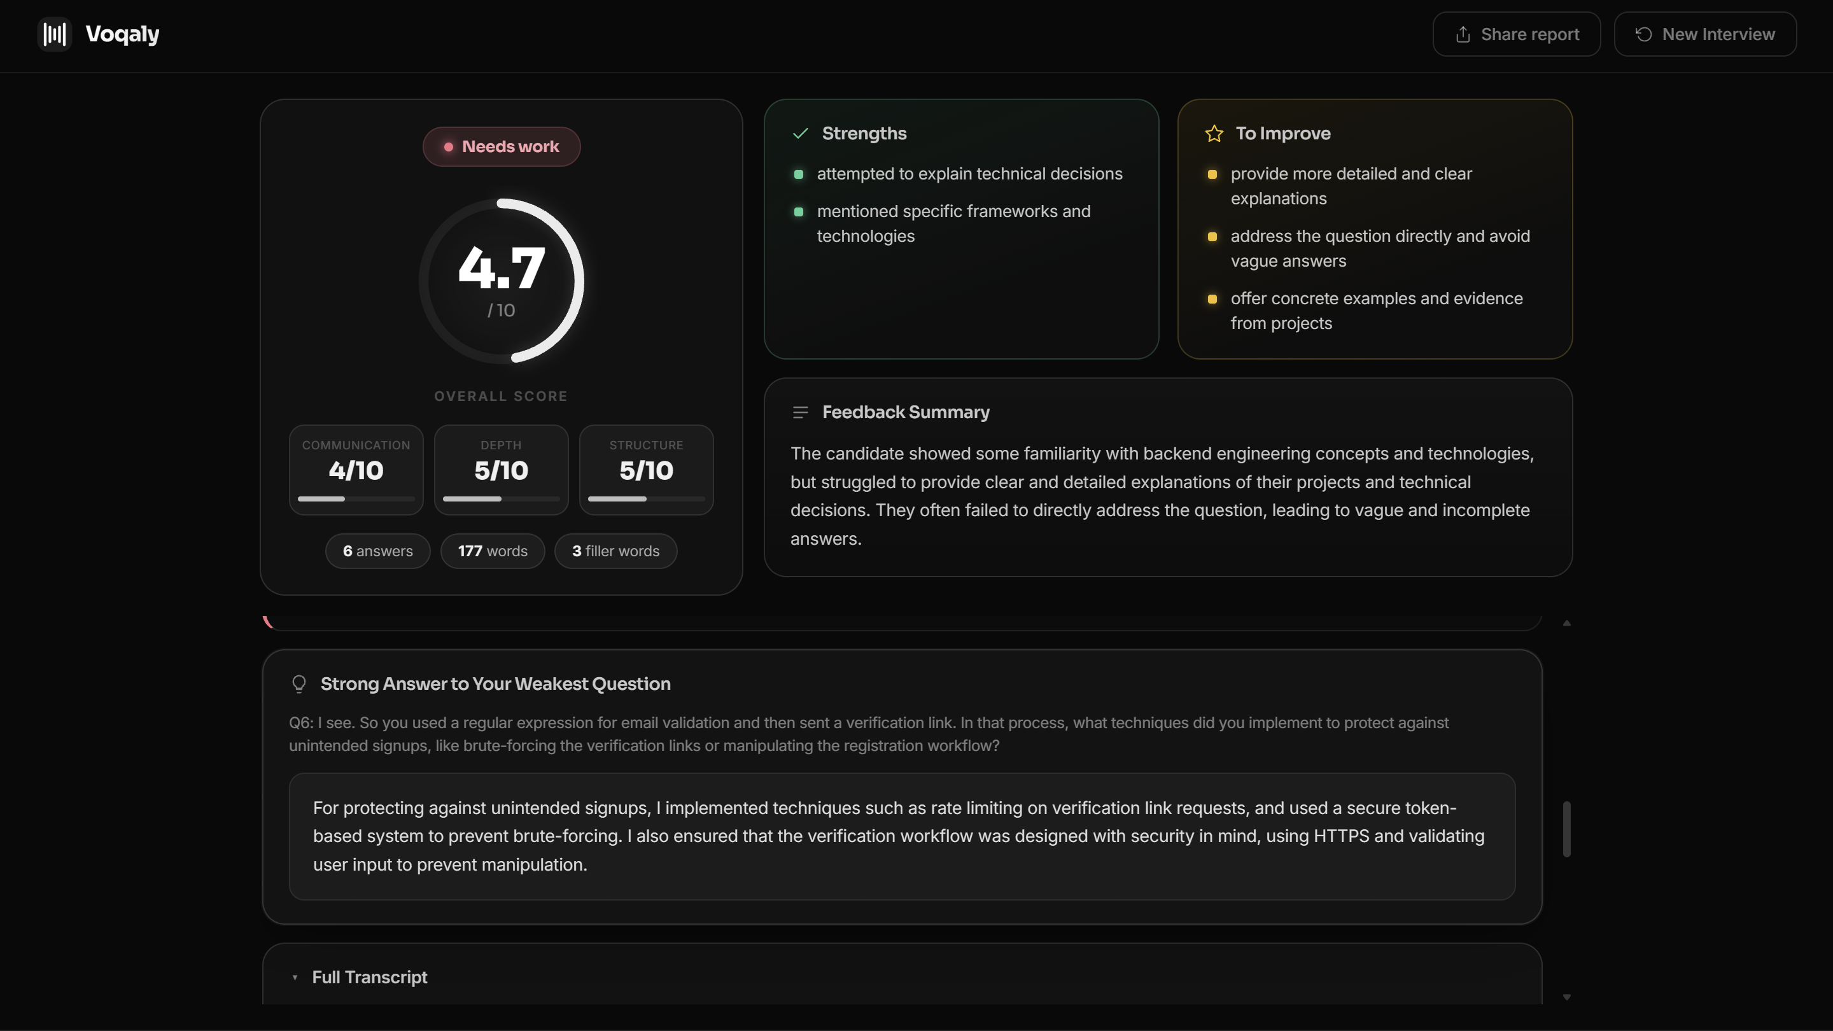1833x1031 pixels.
Task: Click the To Improve heading
Action: [x=1282, y=133]
